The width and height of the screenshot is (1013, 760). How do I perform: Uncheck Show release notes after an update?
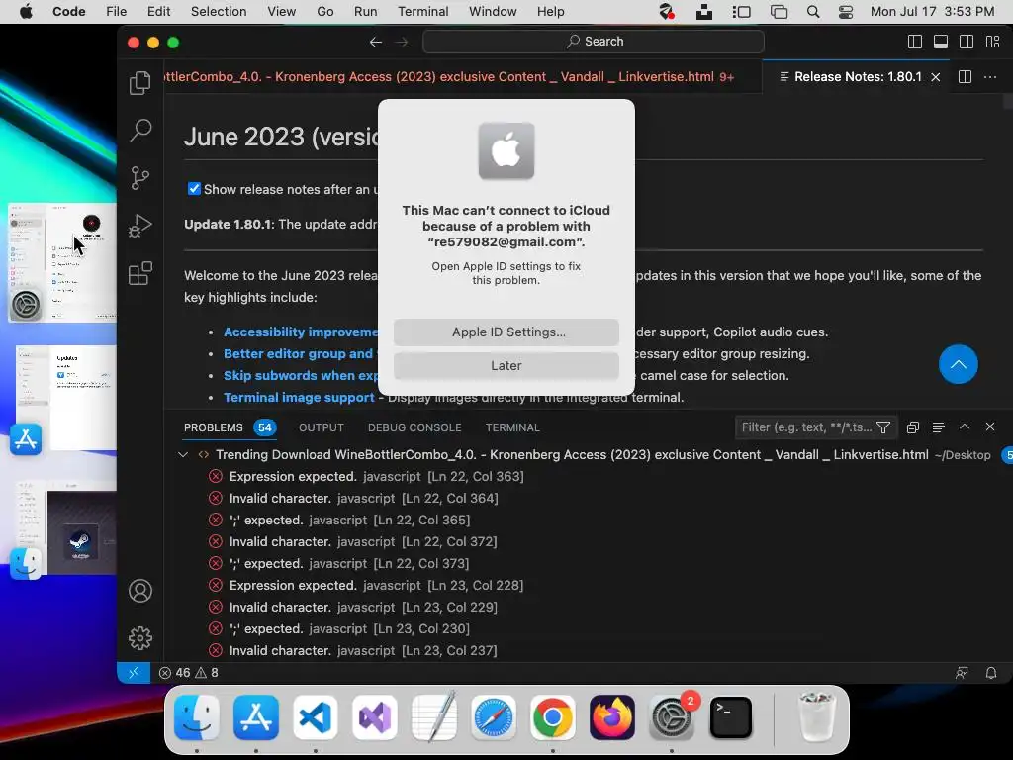(194, 189)
